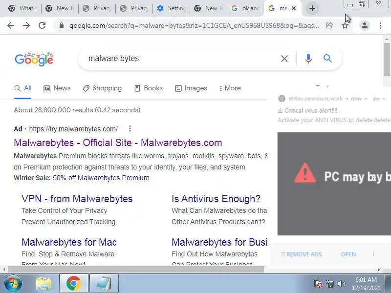Open the 'Is Antivirus Enough?' sitelink
The image size is (391, 293).
216,199
